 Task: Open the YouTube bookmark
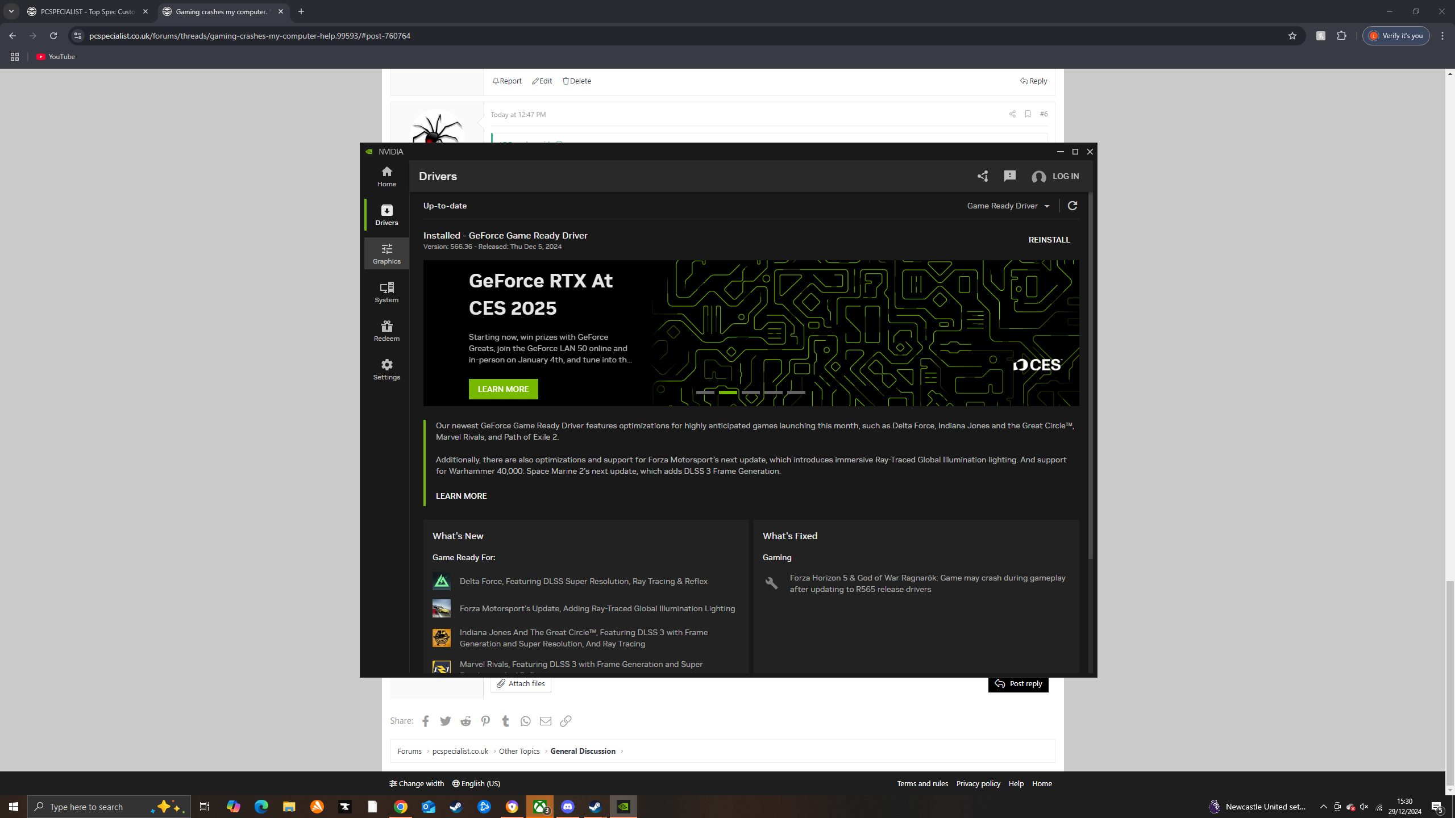(56, 57)
